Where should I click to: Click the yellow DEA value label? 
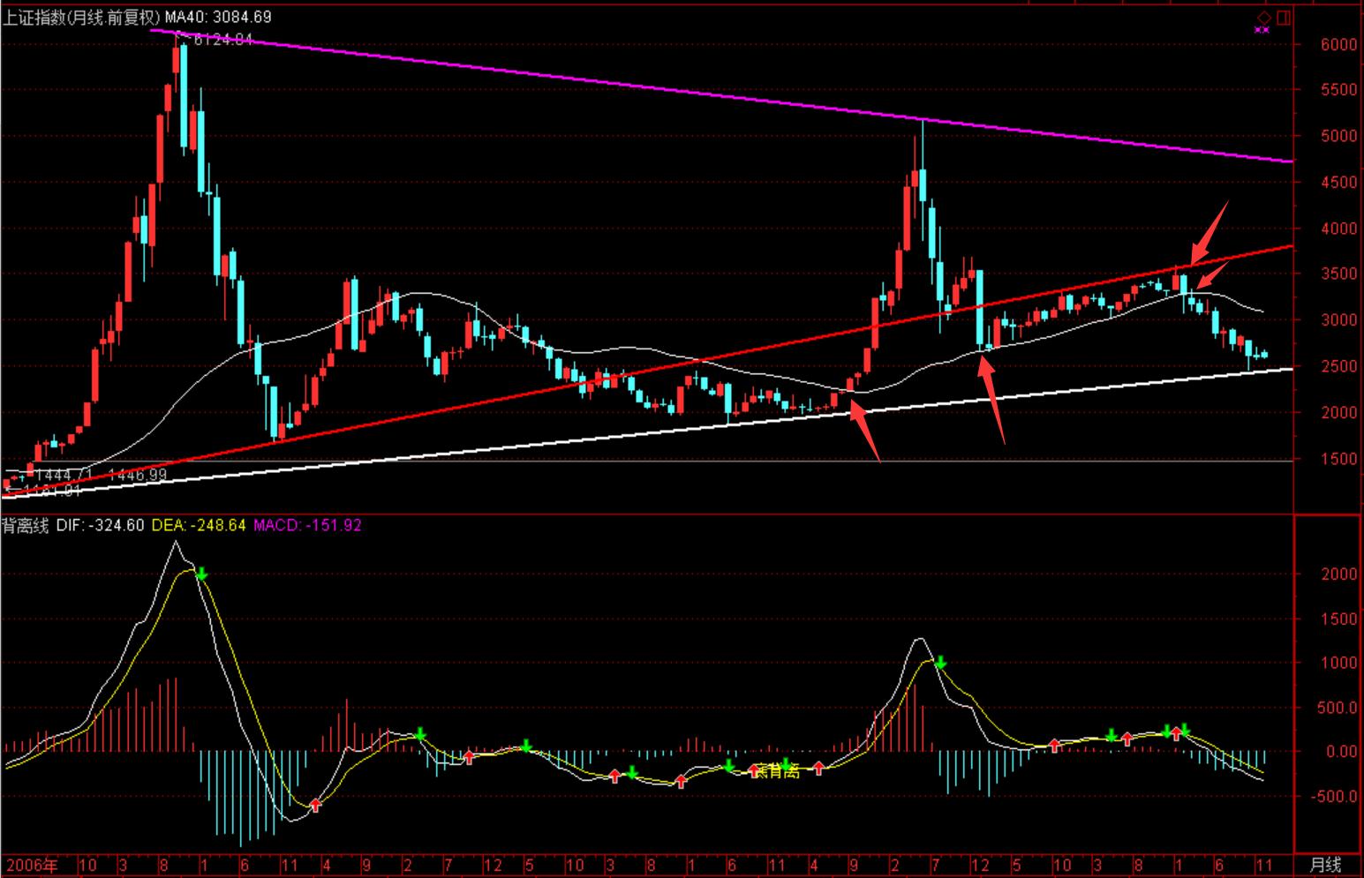click(x=199, y=526)
